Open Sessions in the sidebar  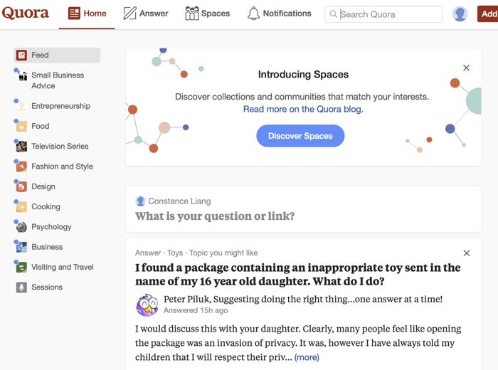point(47,287)
